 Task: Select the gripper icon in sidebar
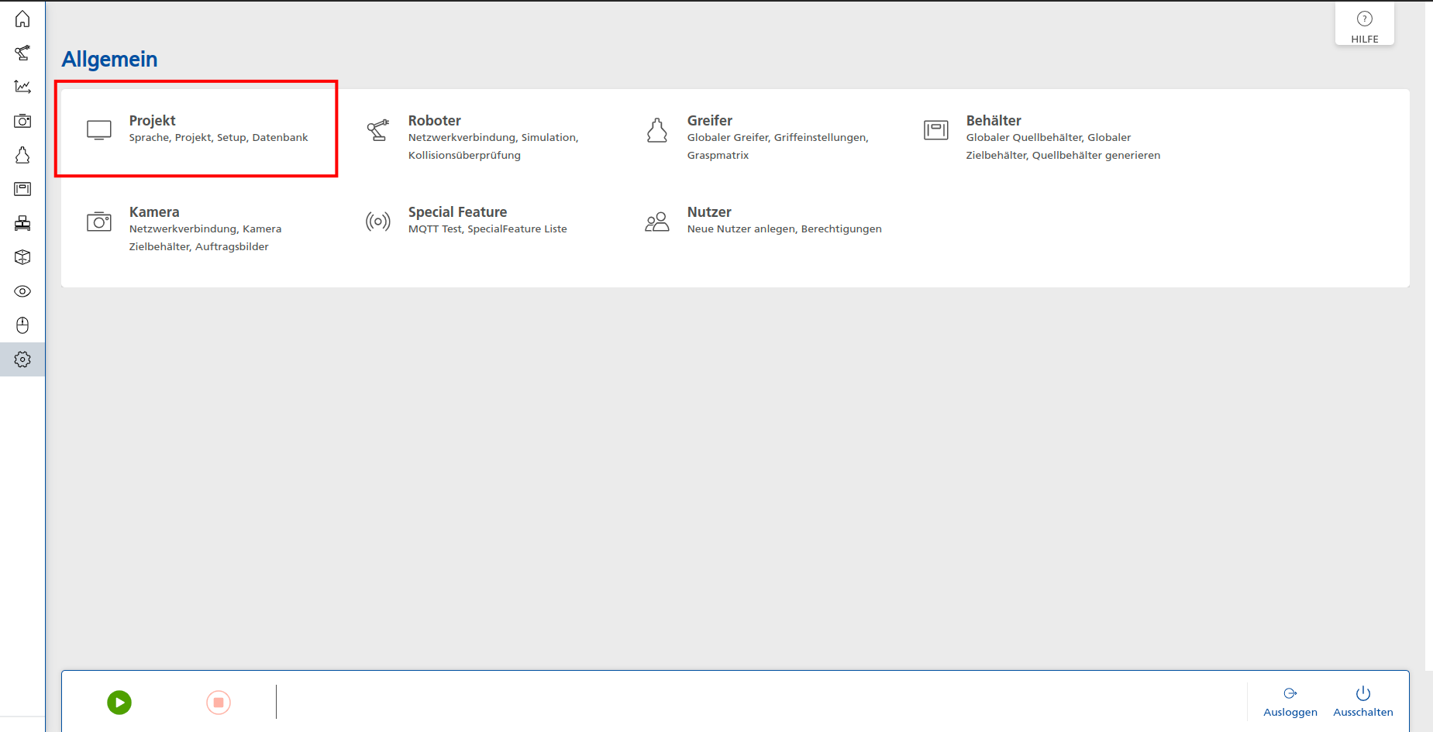click(x=22, y=155)
